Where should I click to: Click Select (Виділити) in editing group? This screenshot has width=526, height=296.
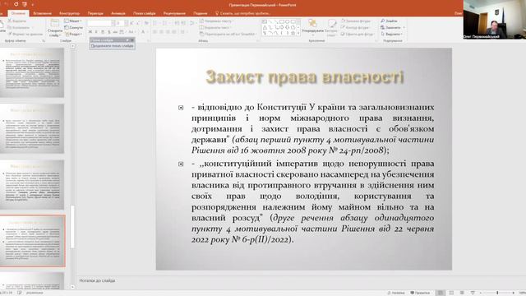[391, 35]
